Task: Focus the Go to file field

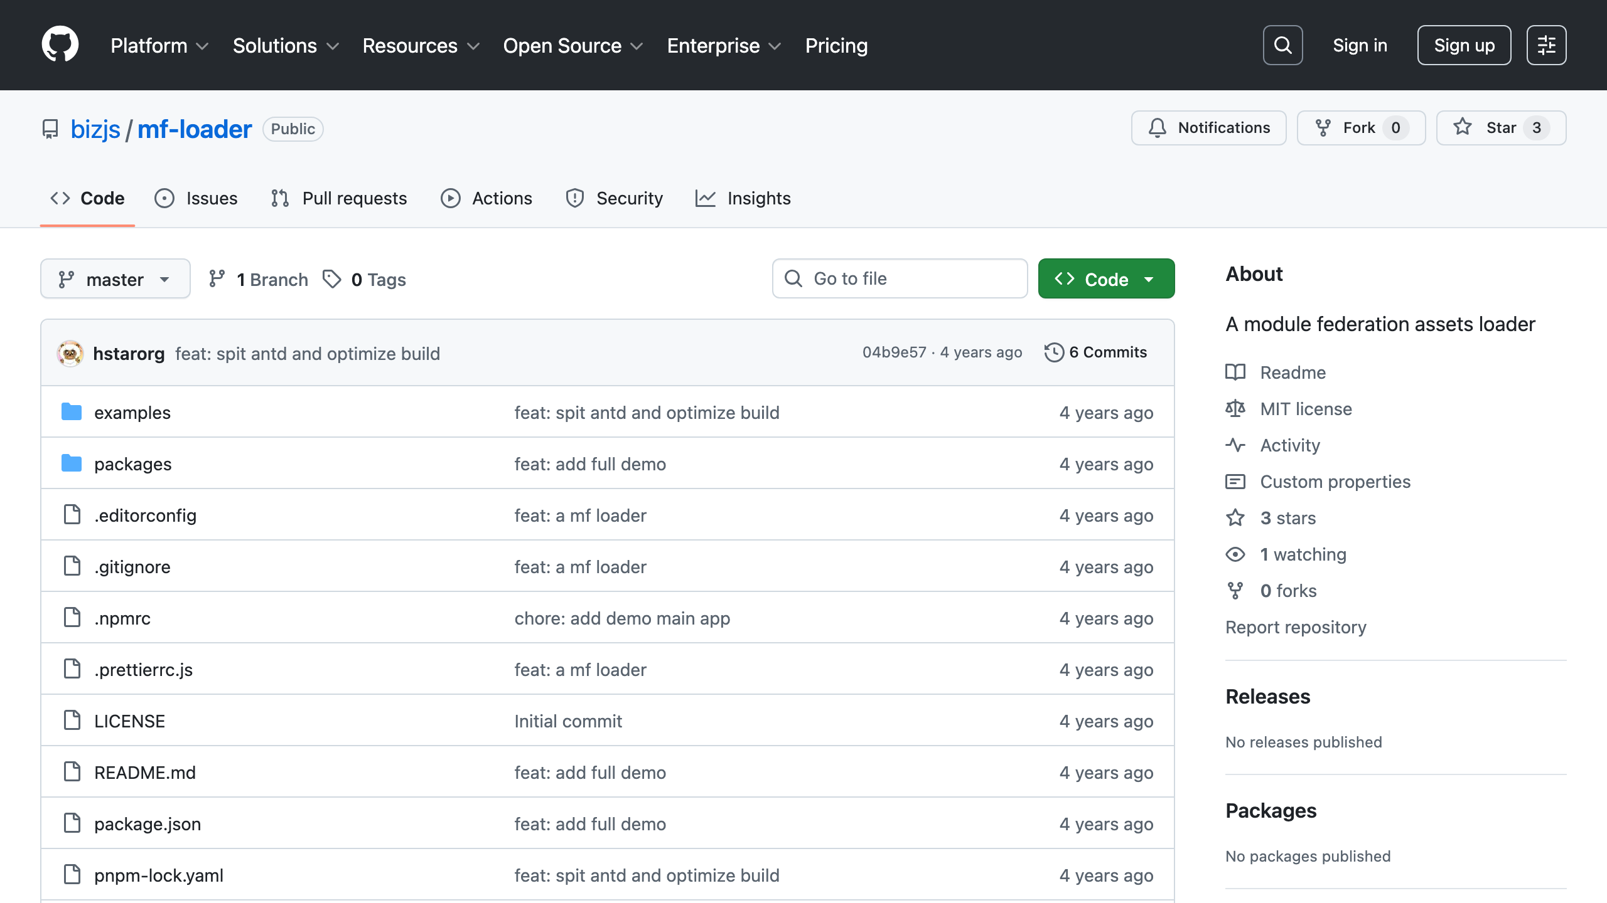Action: pyautogui.click(x=899, y=278)
